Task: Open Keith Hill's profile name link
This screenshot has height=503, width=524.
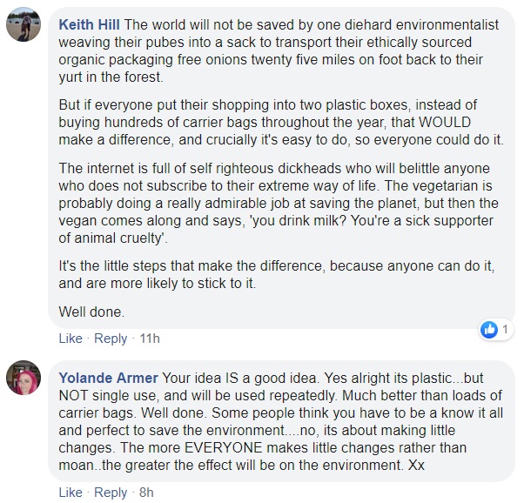Action: coord(90,25)
